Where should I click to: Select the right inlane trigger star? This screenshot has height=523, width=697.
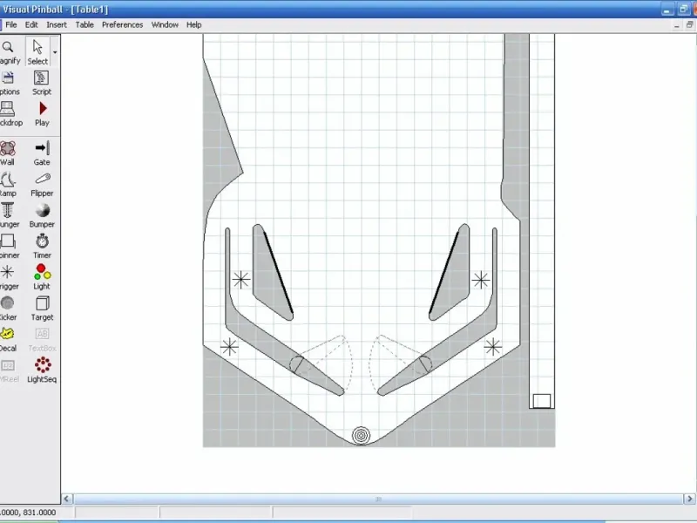pos(481,280)
